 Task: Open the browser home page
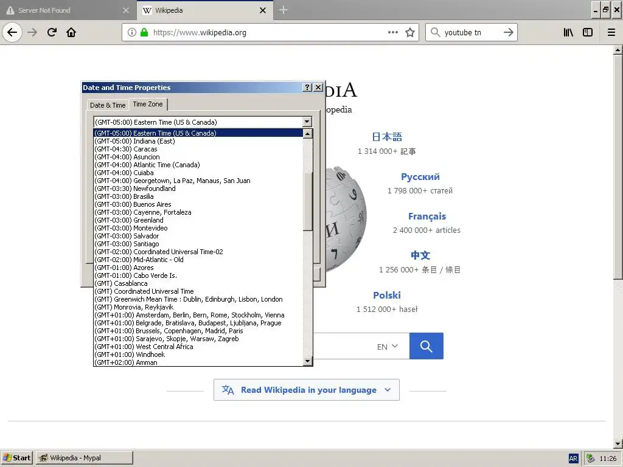click(71, 32)
